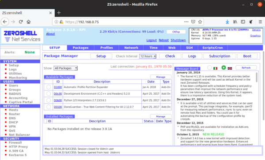Switch to the Scripts/Cron tab
Screen dimensions: 265x160
(x=212, y=48)
